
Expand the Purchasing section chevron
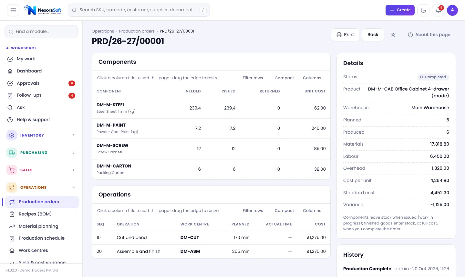tap(74, 153)
